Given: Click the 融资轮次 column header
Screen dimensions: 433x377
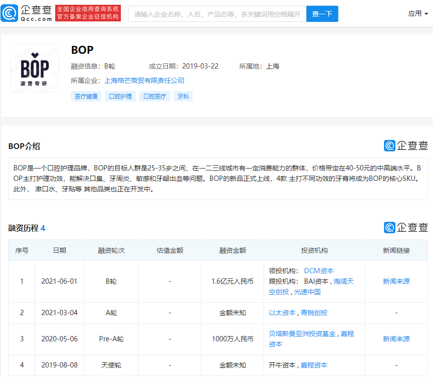Looking at the screenshot, I should click(111, 250).
